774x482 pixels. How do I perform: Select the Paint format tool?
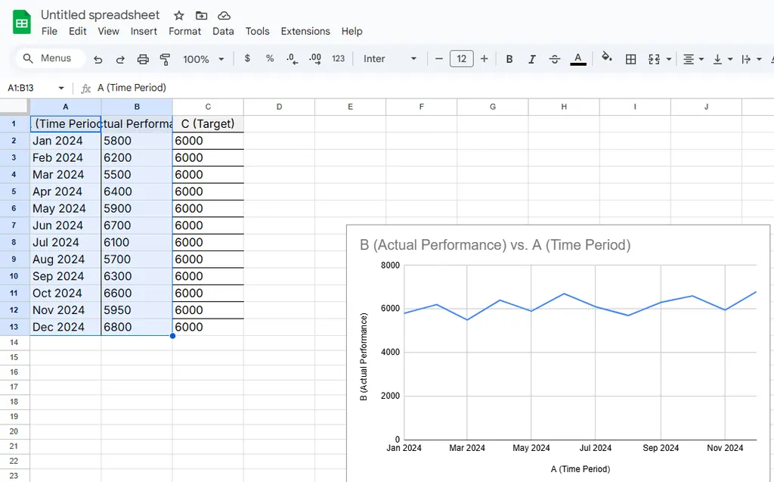[x=165, y=59]
